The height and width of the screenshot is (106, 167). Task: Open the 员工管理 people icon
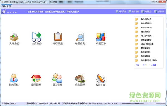tap(57, 78)
